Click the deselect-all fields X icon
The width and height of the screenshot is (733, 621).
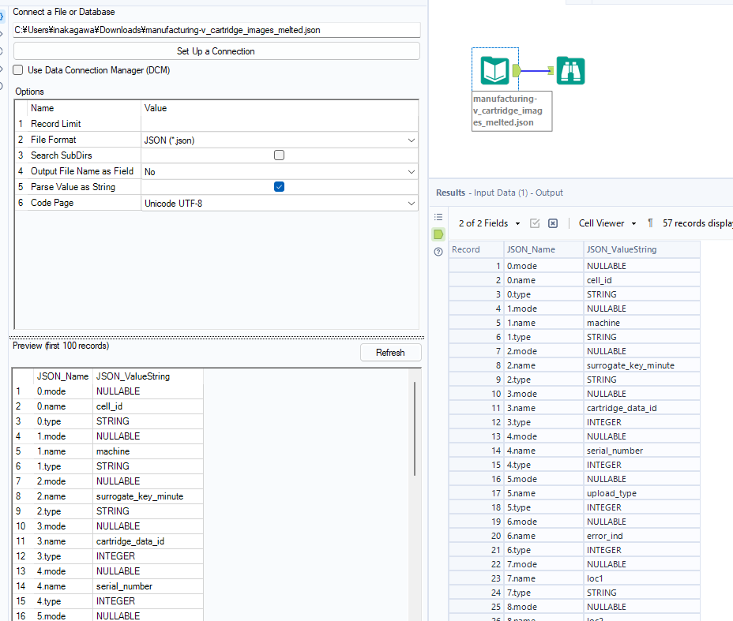click(x=553, y=223)
